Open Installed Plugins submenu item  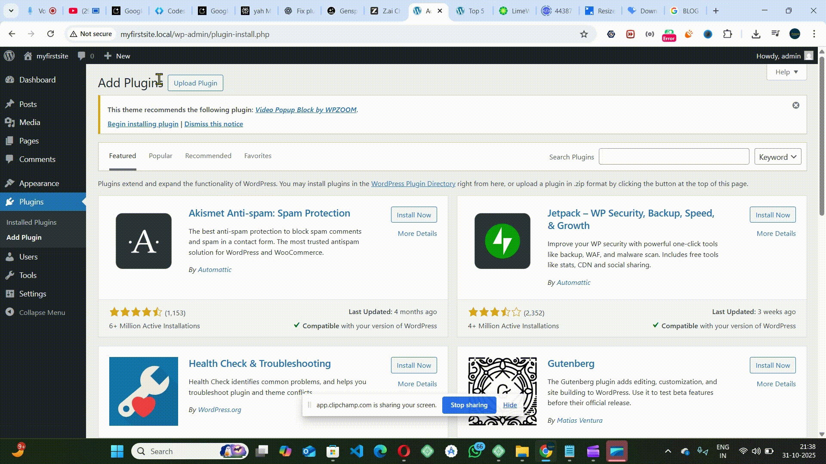31,222
